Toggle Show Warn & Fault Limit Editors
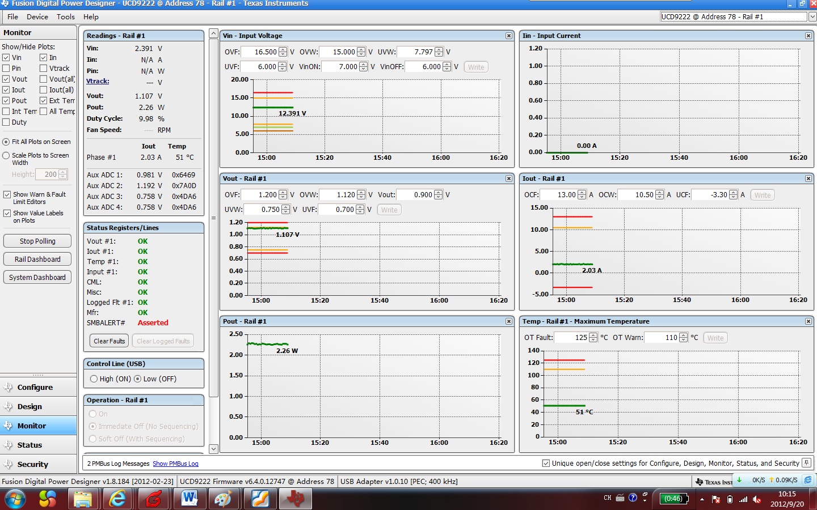 7,194
